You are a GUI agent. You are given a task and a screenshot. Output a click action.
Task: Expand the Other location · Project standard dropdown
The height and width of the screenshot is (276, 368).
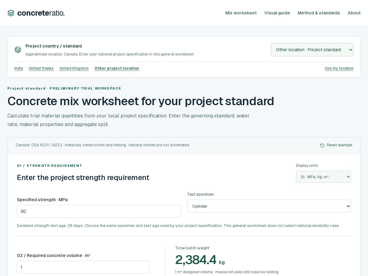[x=312, y=50]
